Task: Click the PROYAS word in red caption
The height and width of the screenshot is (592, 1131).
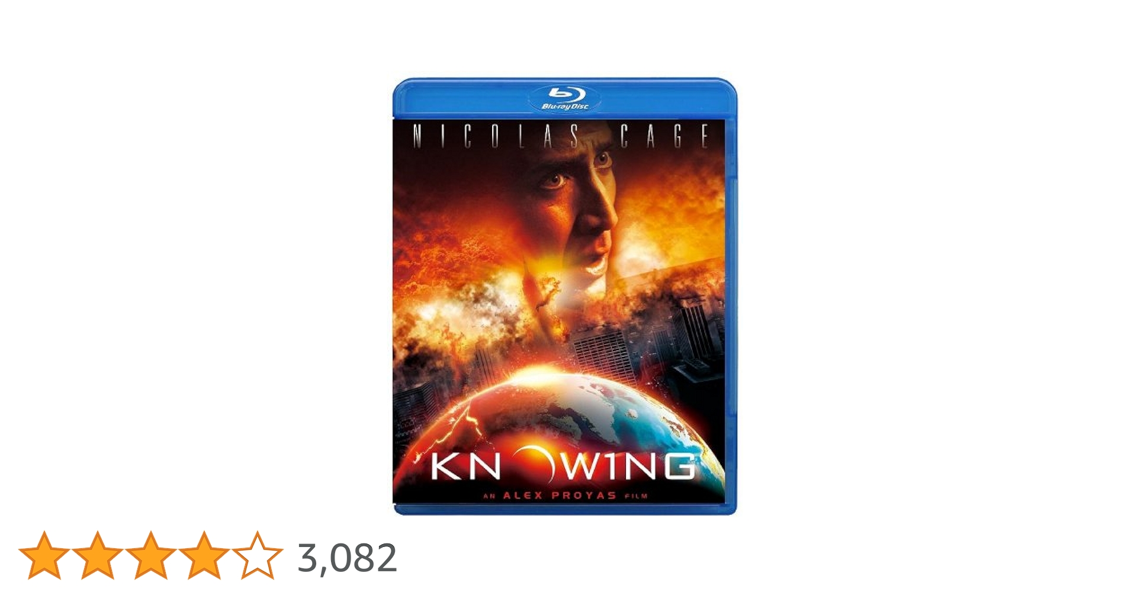Action: pyautogui.click(x=583, y=496)
